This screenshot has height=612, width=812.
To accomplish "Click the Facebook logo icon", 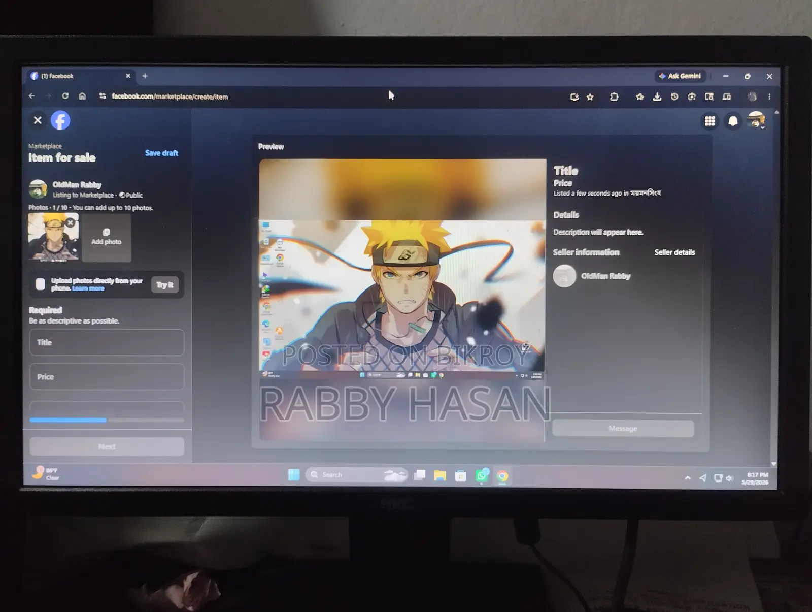I will (60, 120).
